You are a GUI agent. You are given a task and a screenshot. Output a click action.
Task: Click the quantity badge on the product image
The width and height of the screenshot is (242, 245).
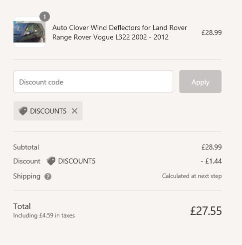tap(44, 16)
